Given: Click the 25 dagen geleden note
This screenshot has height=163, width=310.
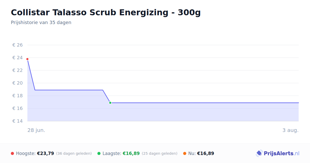Looking at the screenshot, I should (x=160, y=153).
